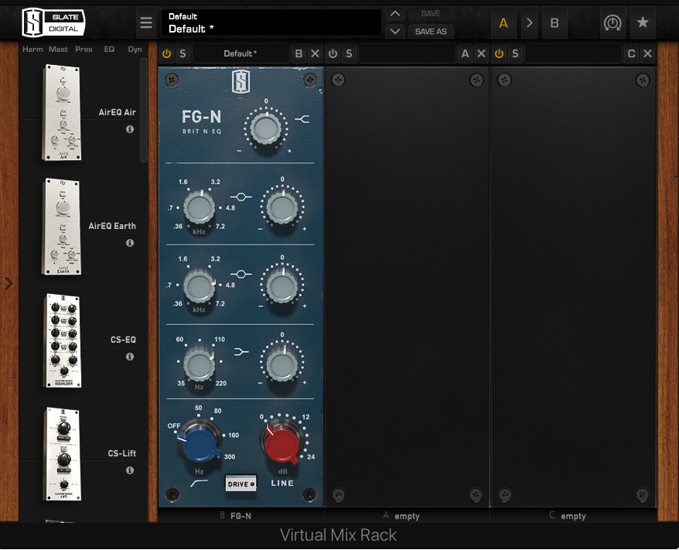Screen dimensions: 679x550
Task: Open the hamburger menu next to preset name
Action: coord(146,22)
